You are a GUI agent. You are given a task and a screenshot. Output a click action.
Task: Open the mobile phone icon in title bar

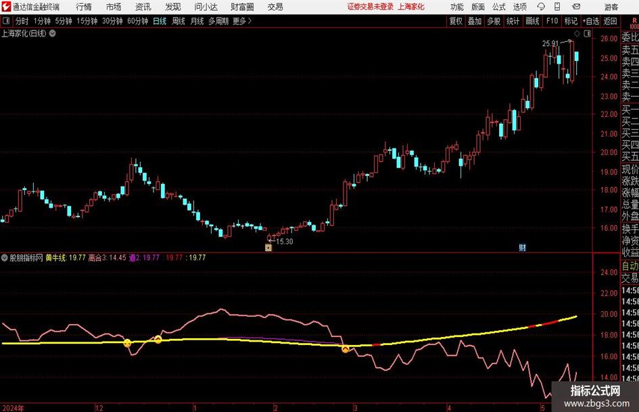(x=557, y=7)
